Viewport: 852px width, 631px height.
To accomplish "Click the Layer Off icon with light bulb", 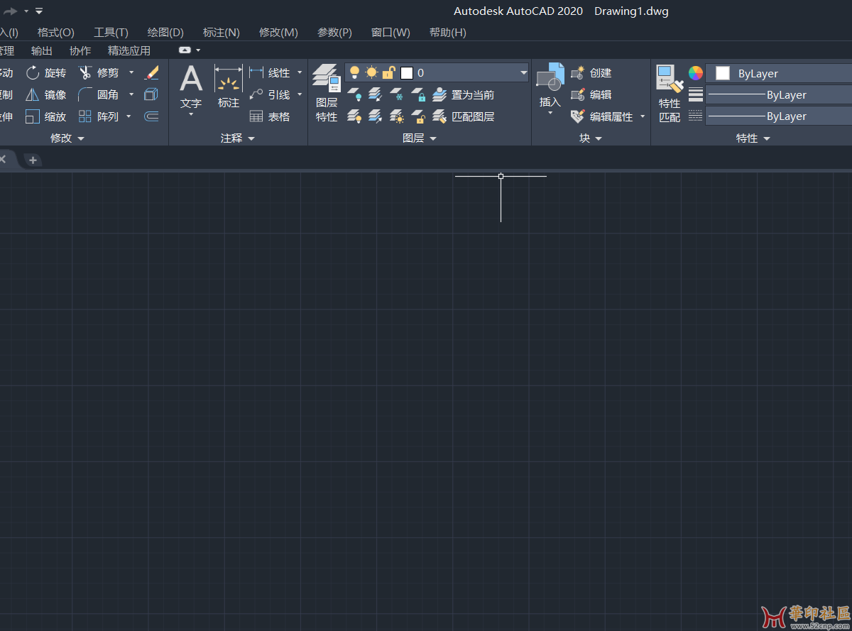I will click(355, 94).
